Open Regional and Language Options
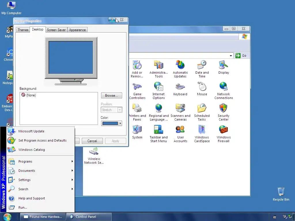Viewport: 295px width, 221px height. 159,112
